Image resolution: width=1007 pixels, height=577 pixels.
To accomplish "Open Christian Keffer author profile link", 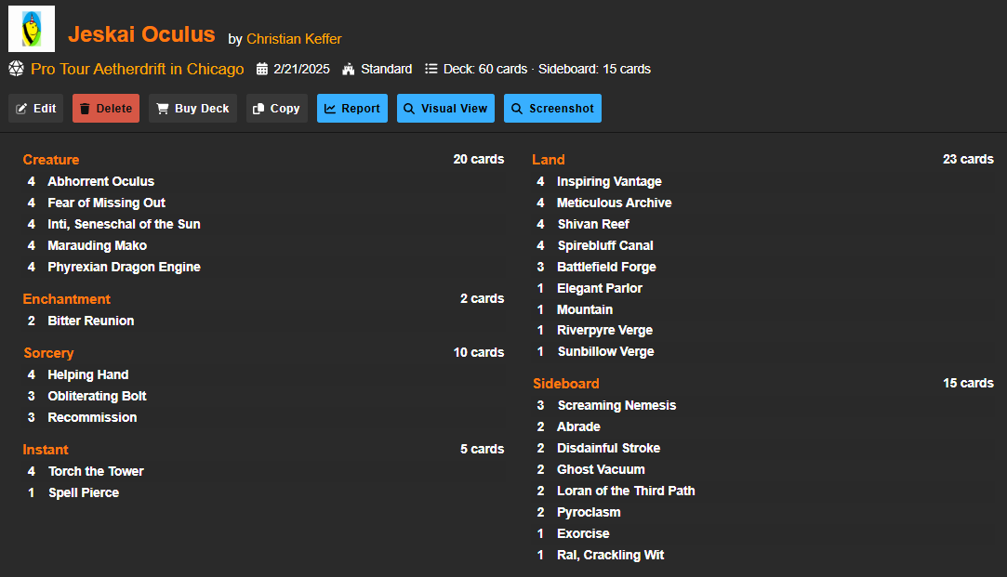I will [x=294, y=39].
